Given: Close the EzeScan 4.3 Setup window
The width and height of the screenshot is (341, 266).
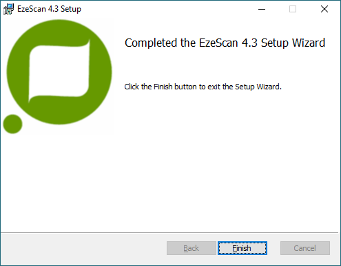Looking at the screenshot, I should click(324, 9).
